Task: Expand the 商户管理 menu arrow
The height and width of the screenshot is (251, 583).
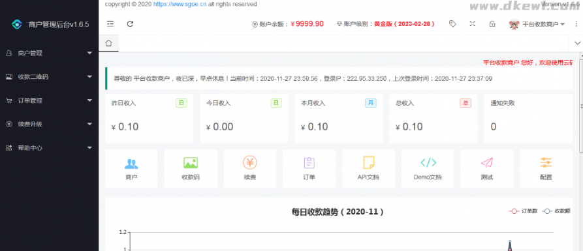Action: click(89, 53)
